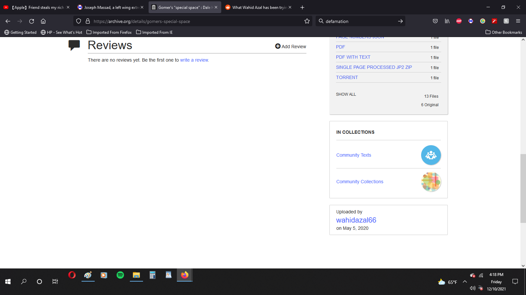526x295 pixels.
Task: Open a new browser tab
Action: (x=302, y=8)
